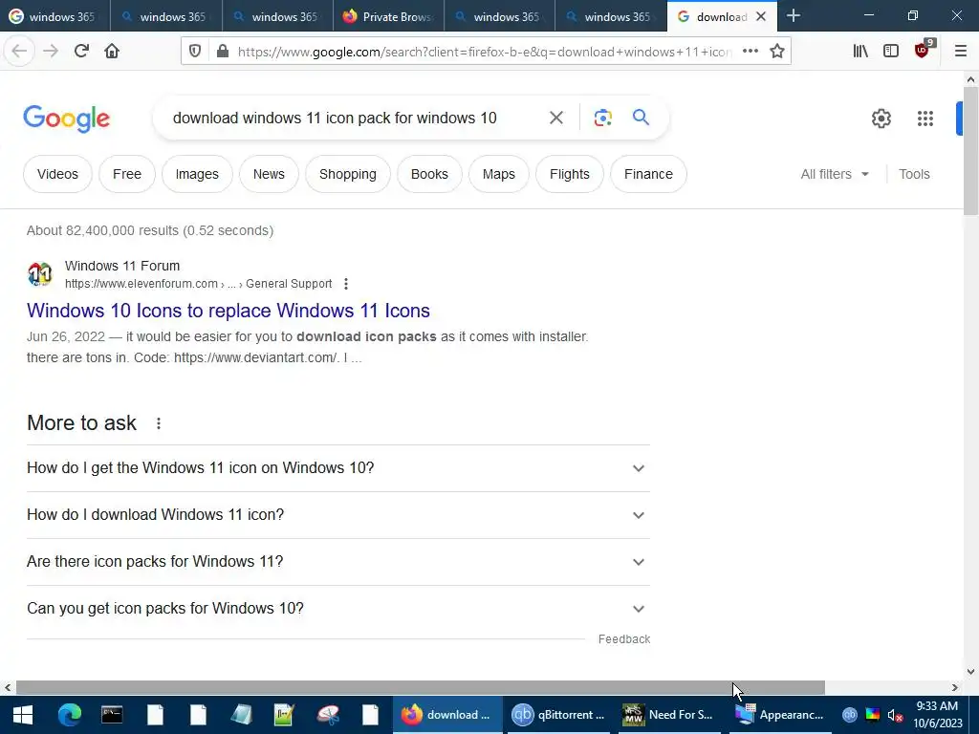Expand 'Can you get icon packs for Windows 10?'
The image size is (979, 734).
tap(337, 609)
